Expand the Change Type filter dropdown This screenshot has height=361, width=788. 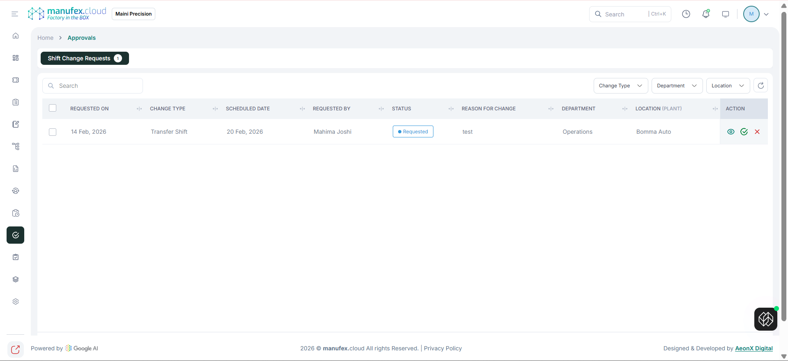click(x=620, y=86)
